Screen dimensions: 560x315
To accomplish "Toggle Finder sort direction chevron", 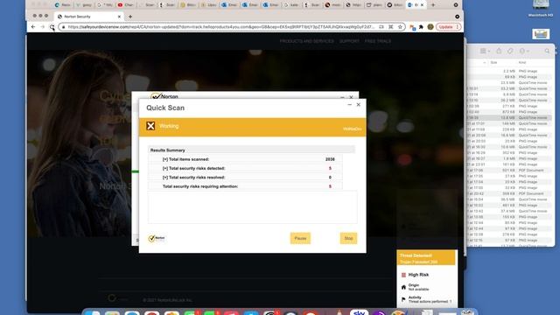I will 485,62.
